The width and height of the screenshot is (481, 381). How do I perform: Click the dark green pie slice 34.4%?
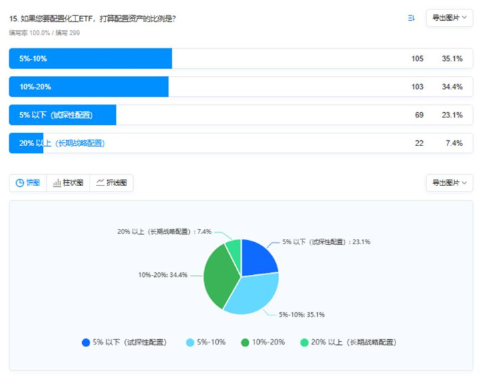219,277
